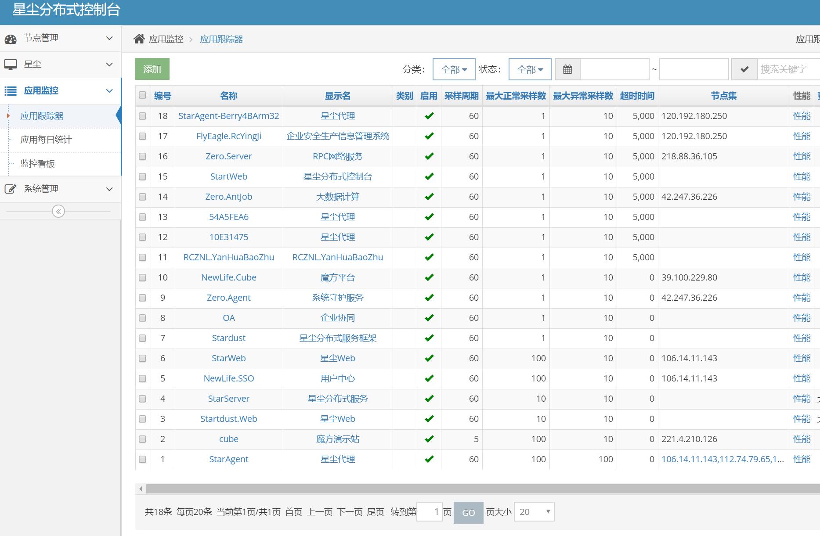Viewport: 820px width, 536px height.
Task: Click the home icon in breadcrumb
Action: pyautogui.click(x=139, y=39)
